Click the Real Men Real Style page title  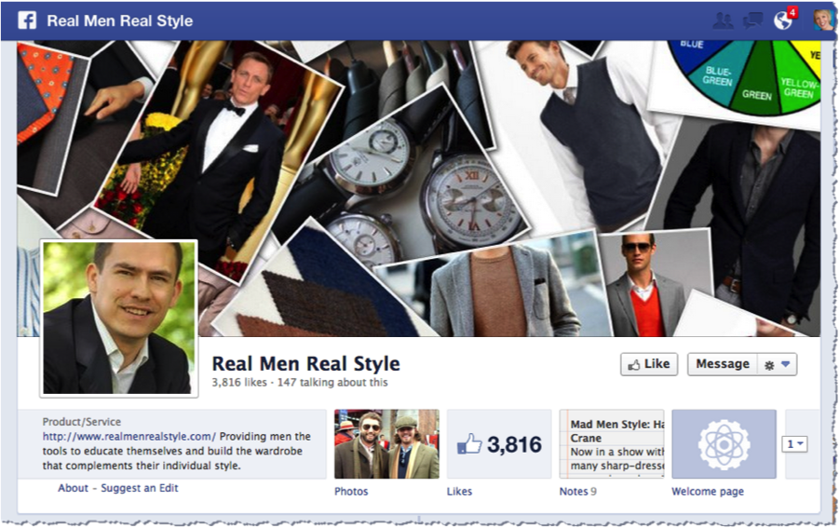306,364
